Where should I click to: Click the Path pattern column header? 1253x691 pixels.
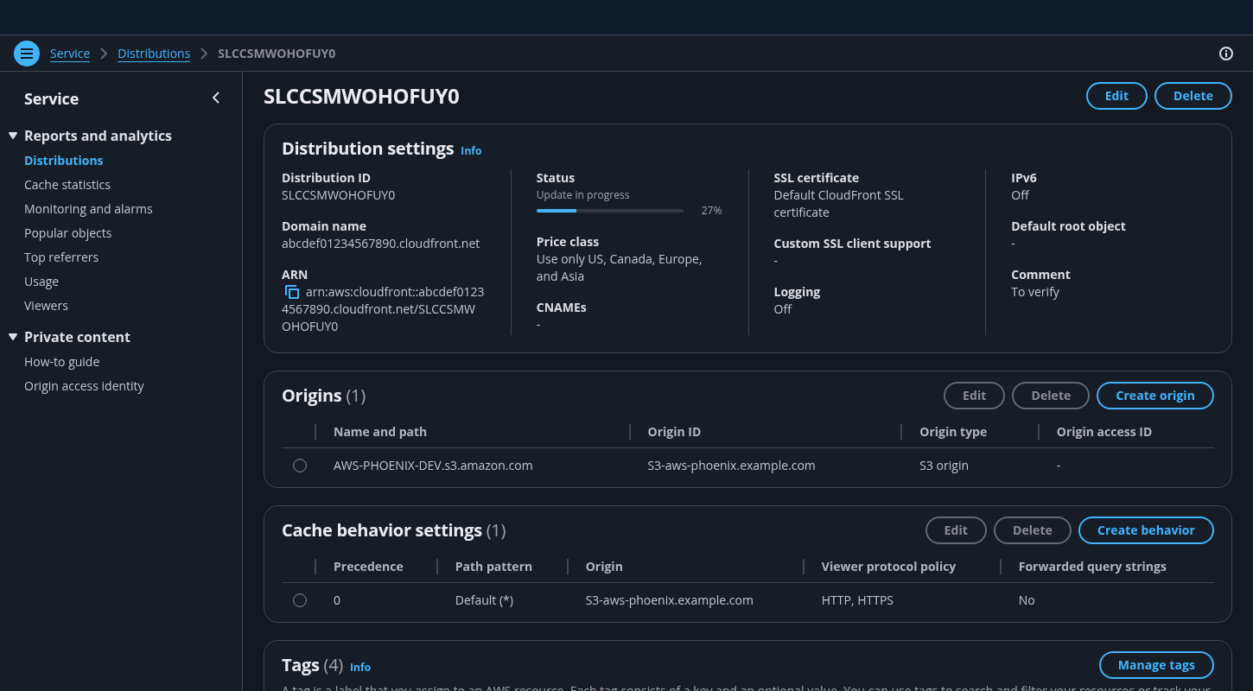tap(493, 567)
